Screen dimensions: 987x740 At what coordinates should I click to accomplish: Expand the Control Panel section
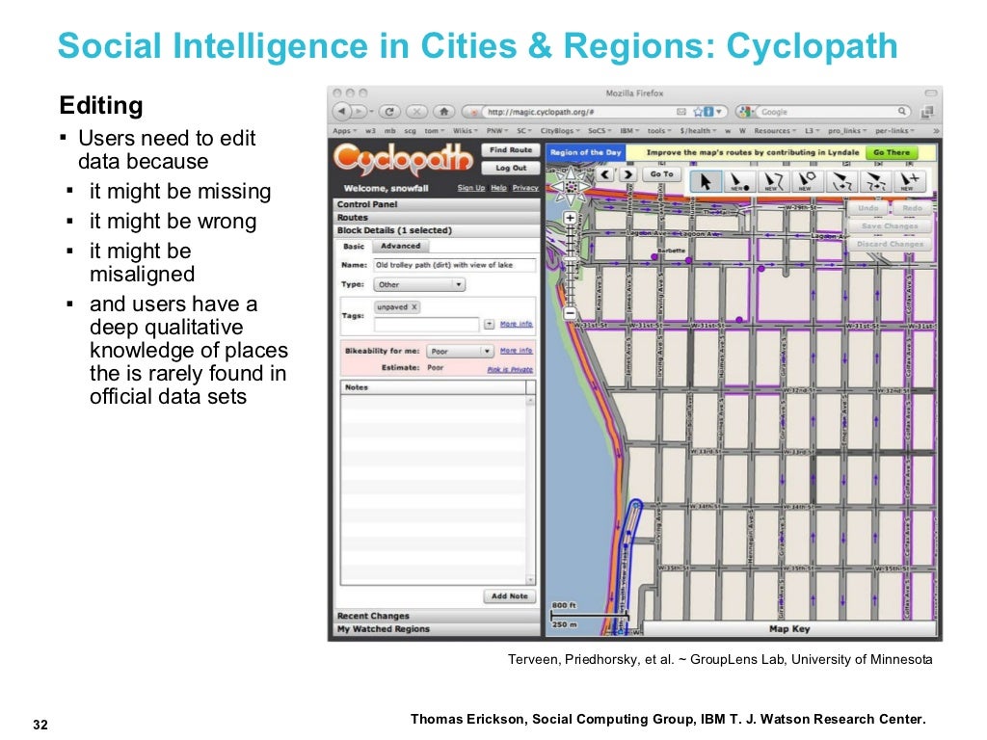click(436, 204)
